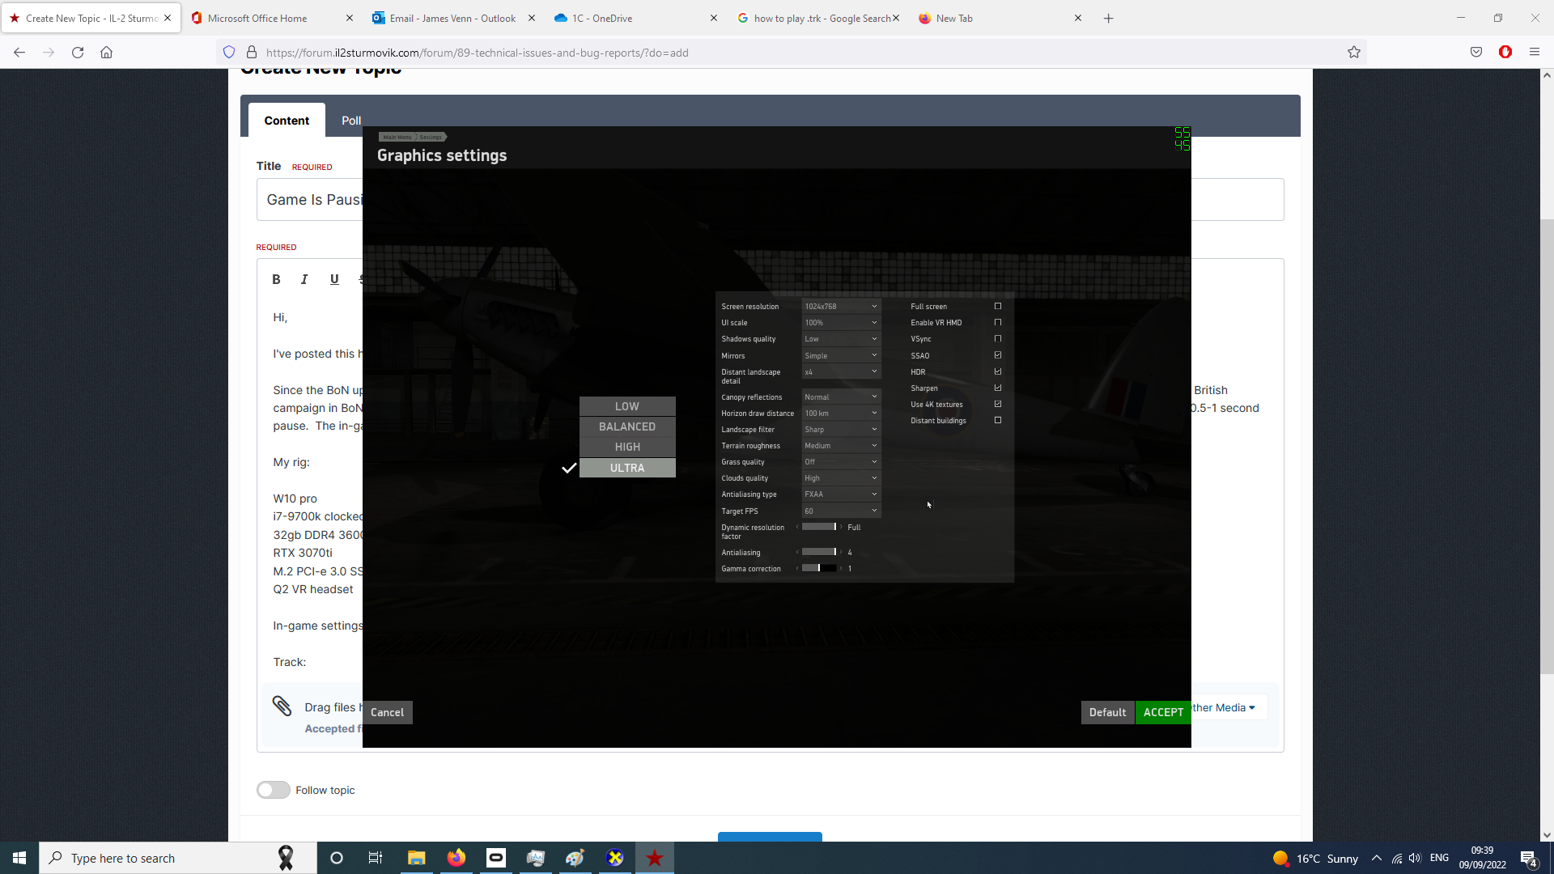Click the paperclip attachment icon
The width and height of the screenshot is (1554, 874).
[x=282, y=706]
